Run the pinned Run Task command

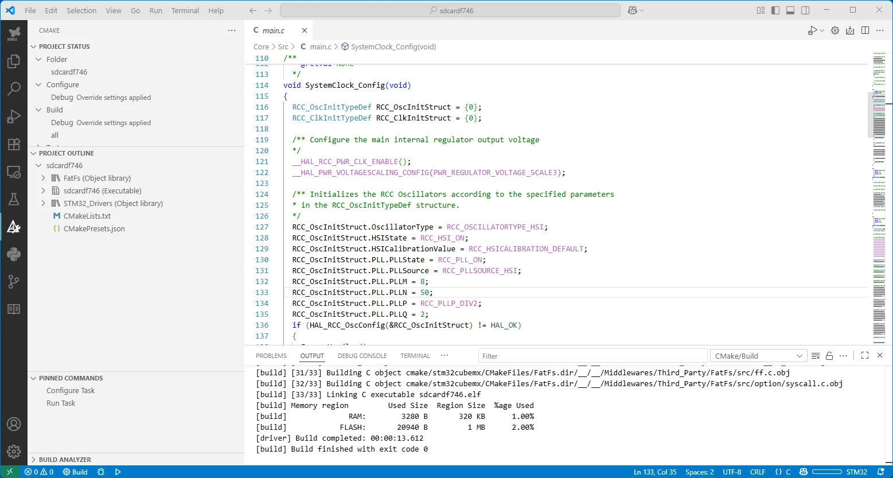pos(61,403)
